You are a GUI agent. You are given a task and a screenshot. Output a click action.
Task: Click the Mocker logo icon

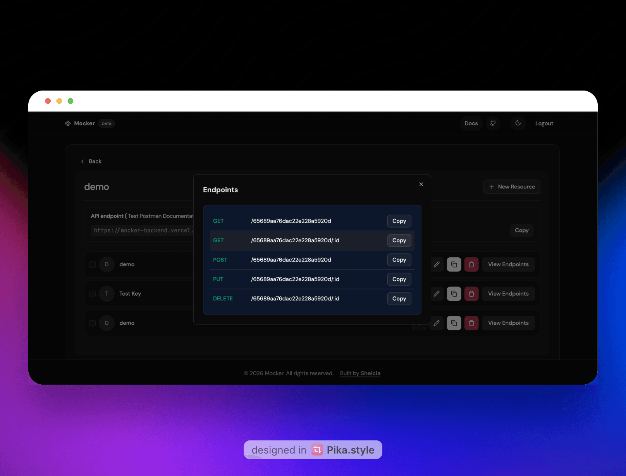[x=67, y=123]
